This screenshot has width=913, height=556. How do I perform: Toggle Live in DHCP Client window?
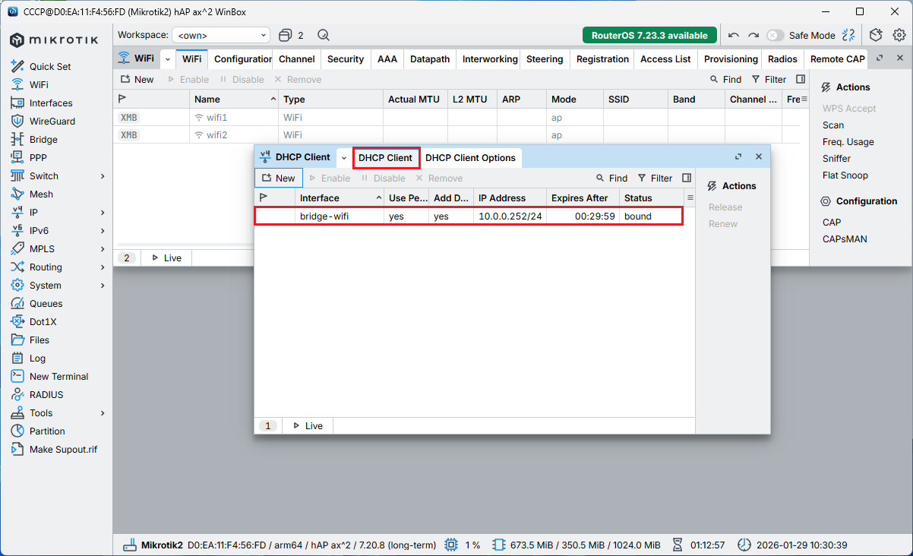(308, 426)
